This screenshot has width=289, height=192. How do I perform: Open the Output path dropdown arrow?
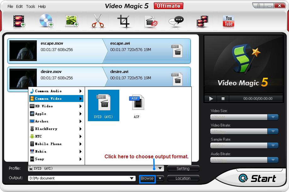click(x=132, y=178)
